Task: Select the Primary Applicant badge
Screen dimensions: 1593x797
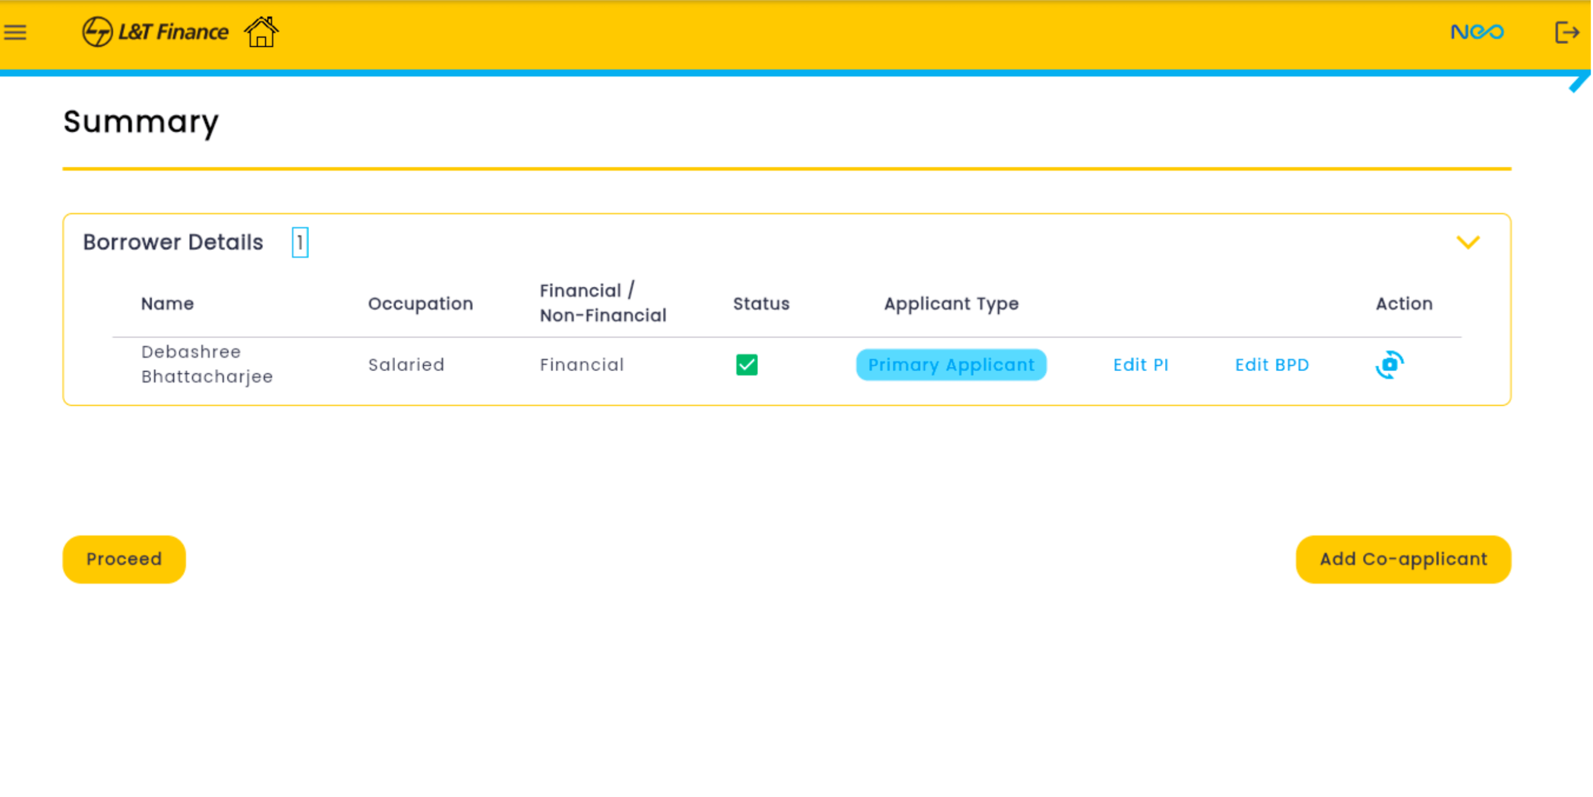Action: pyautogui.click(x=950, y=365)
